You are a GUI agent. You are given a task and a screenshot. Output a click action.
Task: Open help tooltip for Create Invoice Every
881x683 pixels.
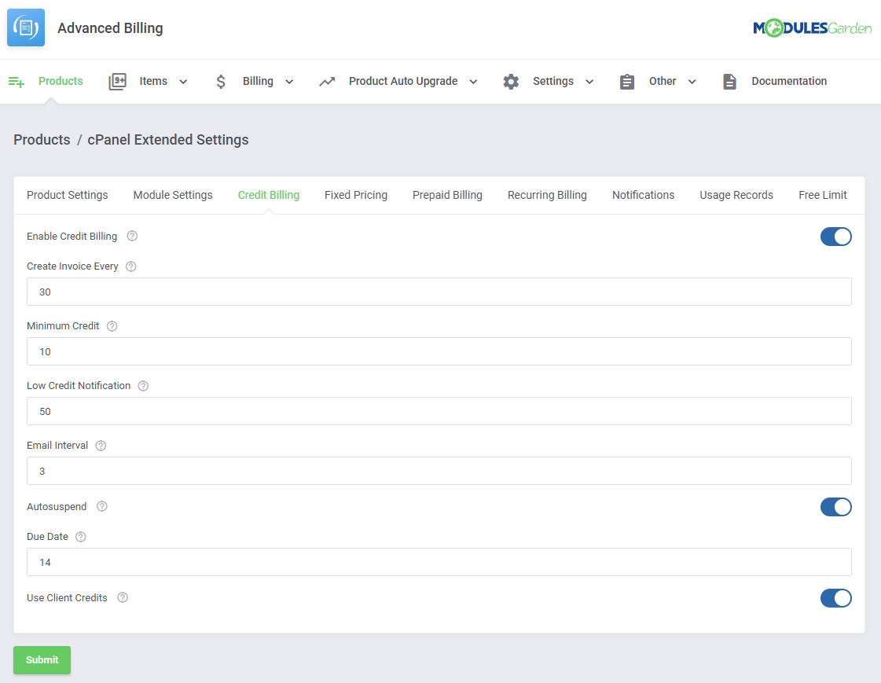[x=131, y=266]
